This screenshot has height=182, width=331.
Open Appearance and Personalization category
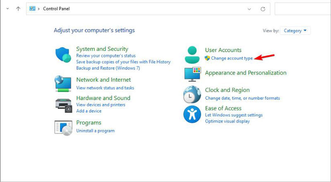(246, 73)
